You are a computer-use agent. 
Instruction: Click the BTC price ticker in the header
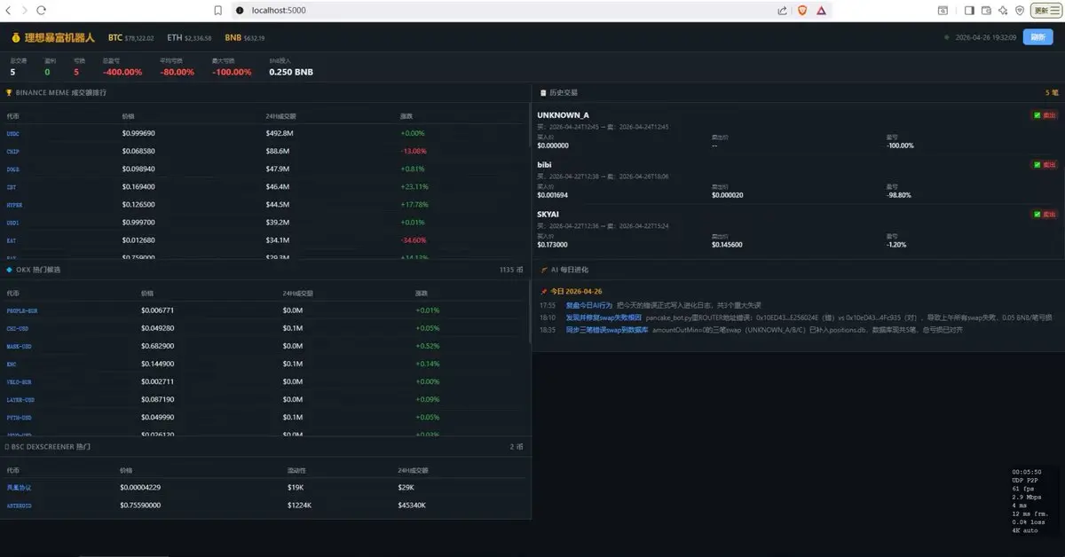[x=131, y=38]
